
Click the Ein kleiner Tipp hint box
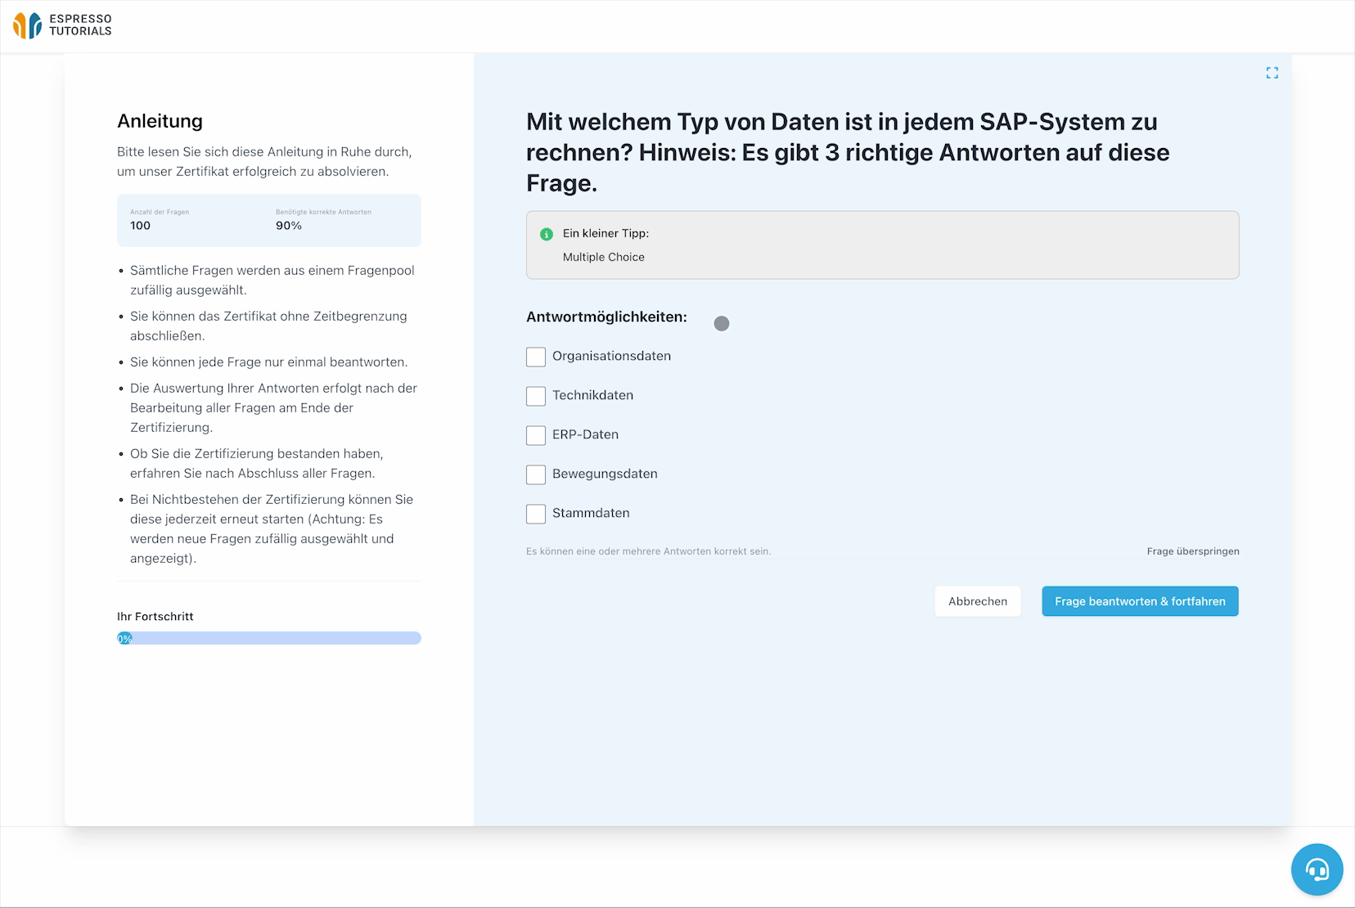point(882,245)
